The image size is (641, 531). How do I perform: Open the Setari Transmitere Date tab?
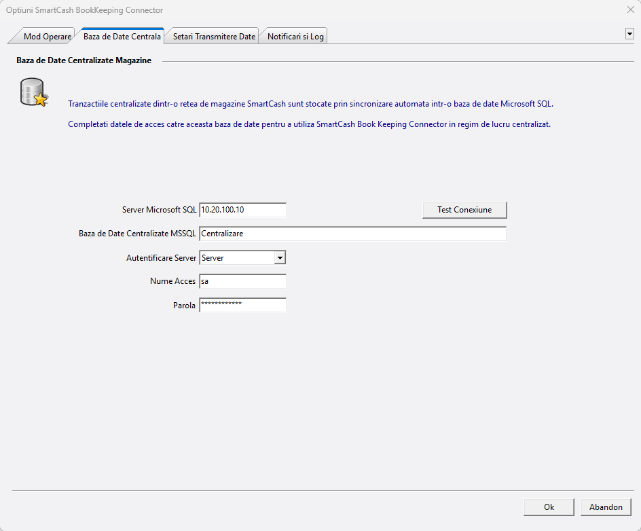214,37
